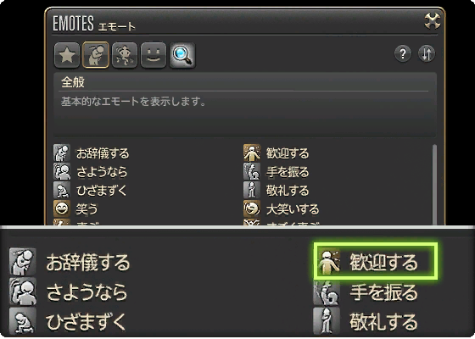Select the さようなら emote in the list

click(x=90, y=172)
